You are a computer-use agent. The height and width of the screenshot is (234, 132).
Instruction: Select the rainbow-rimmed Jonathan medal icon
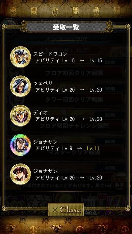click(20, 145)
